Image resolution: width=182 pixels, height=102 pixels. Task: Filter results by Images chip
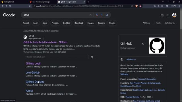[x=90, y=23]
